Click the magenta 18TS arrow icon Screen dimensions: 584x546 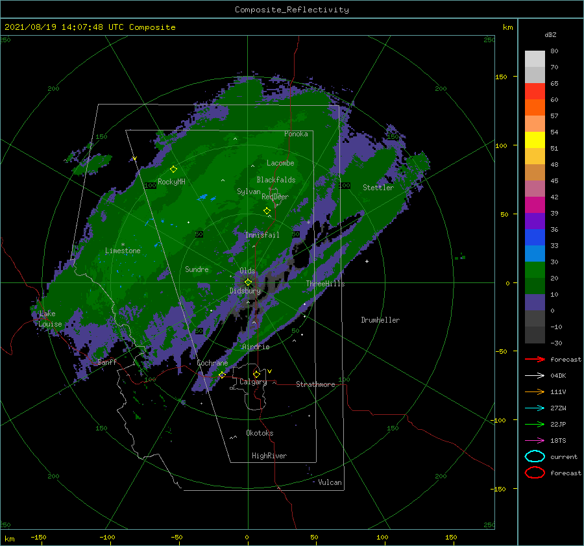[535, 441]
